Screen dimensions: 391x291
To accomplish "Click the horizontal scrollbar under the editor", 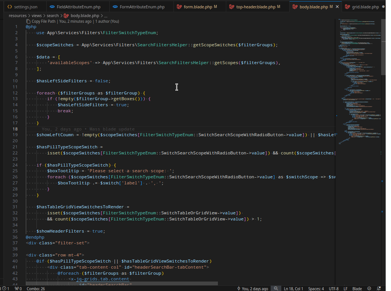I will 121,283.
